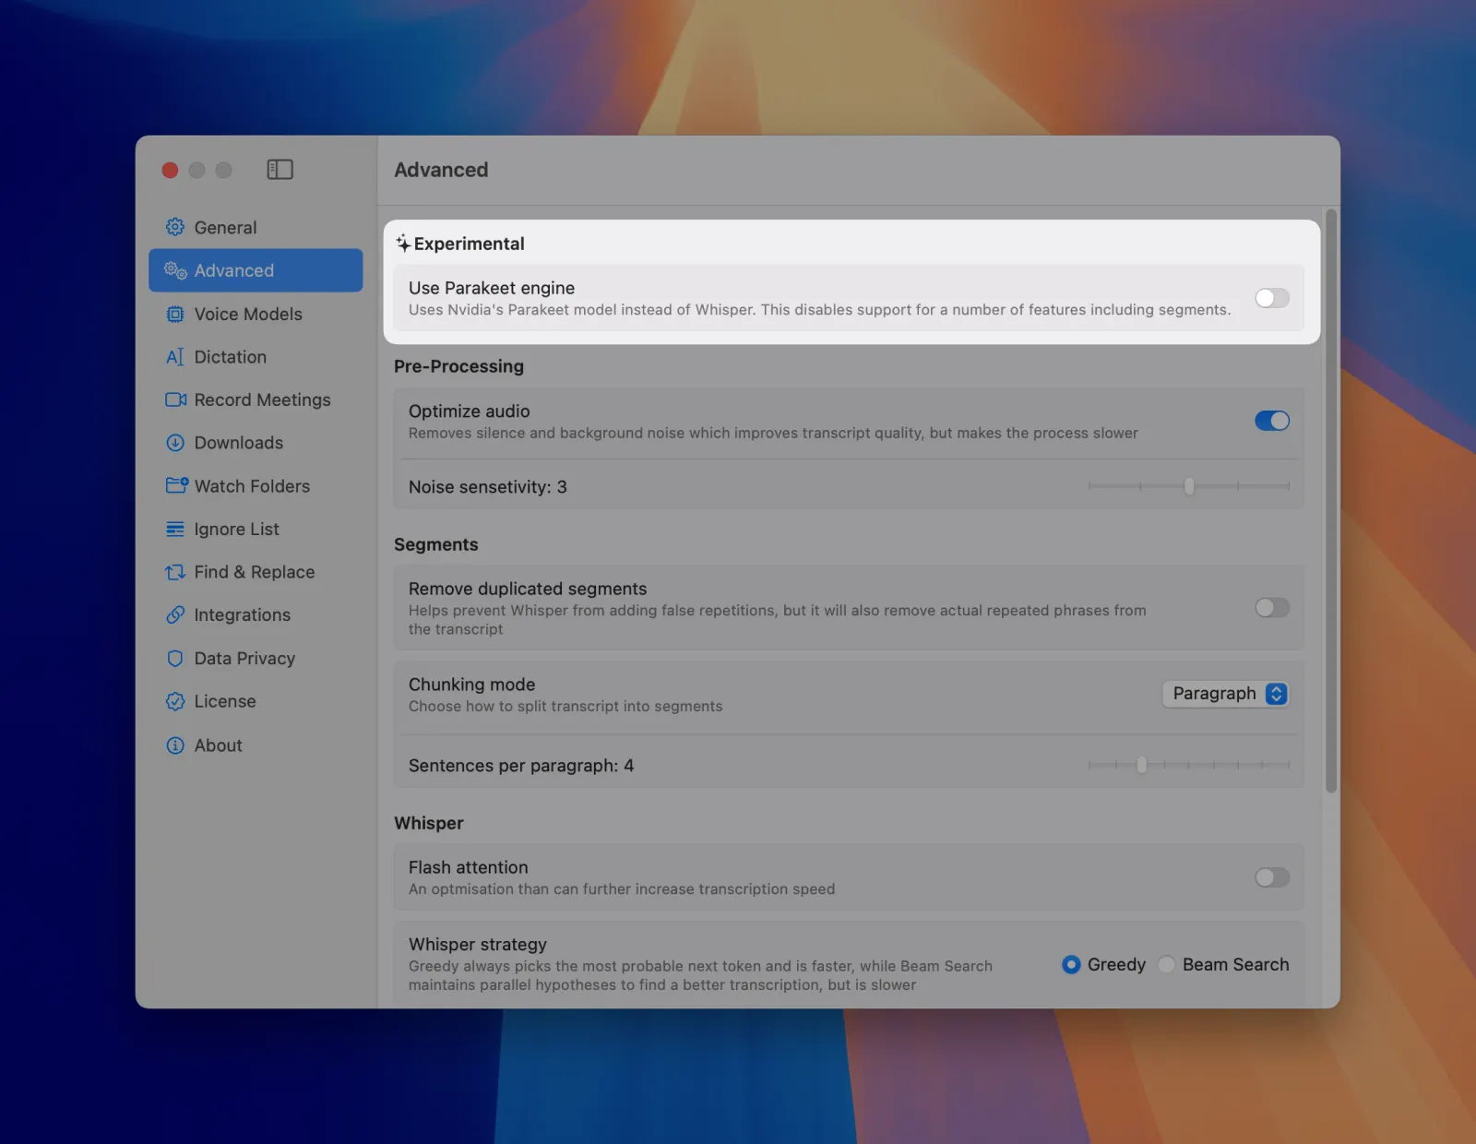The width and height of the screenshot is (1476, 1144).
Task: Click the Voice Models chip icon
Action: click(x=175, y=314)
